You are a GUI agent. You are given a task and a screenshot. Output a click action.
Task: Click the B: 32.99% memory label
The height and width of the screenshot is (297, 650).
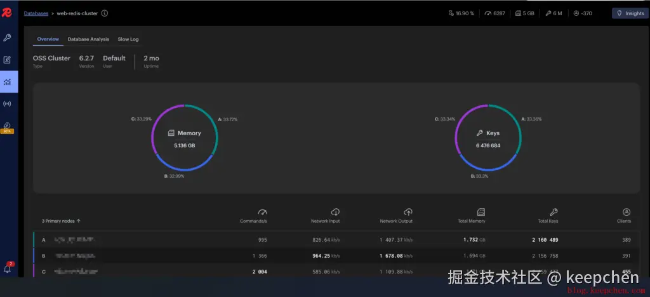pos(174,176)
